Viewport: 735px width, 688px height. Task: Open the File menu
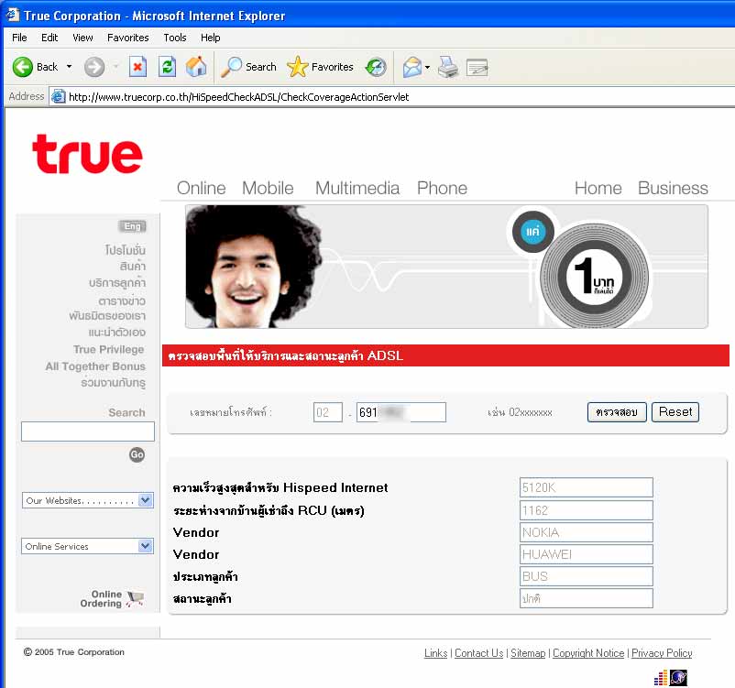(19, 38)
